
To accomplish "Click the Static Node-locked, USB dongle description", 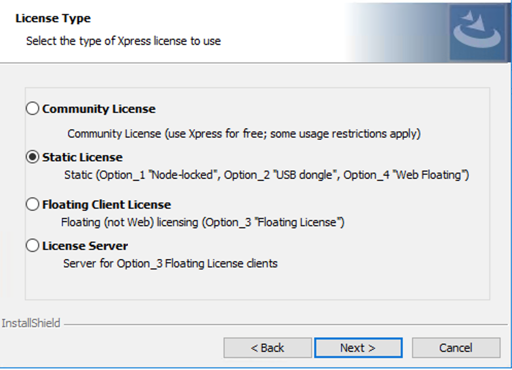I will [266, 175].
